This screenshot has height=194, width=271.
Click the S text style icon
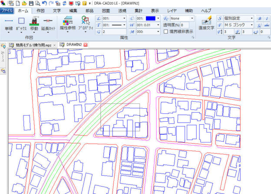220,18
